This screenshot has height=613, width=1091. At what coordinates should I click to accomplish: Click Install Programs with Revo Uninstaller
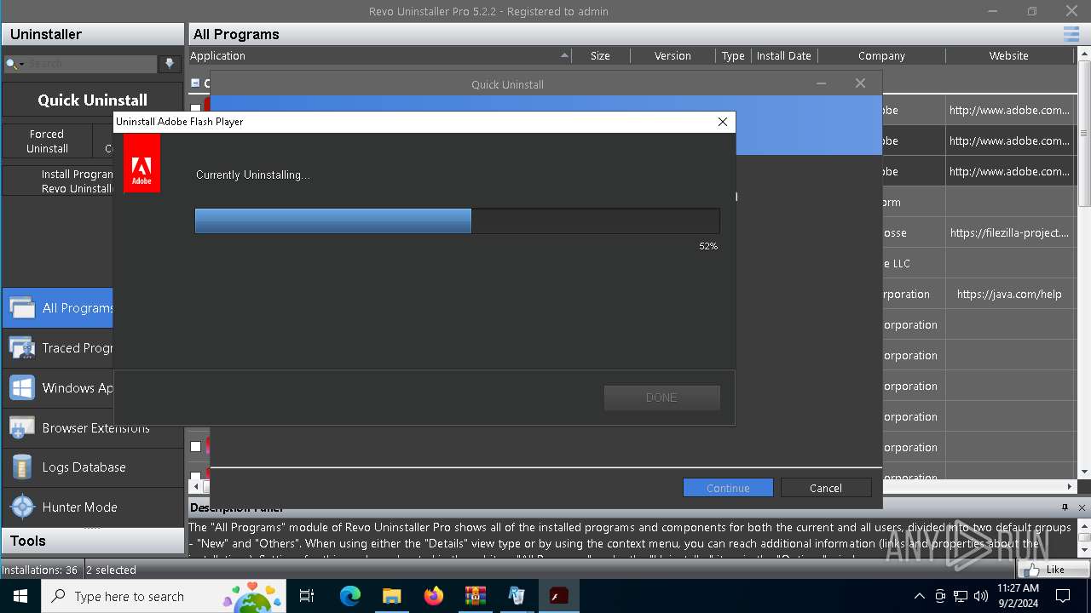point(58,180)
